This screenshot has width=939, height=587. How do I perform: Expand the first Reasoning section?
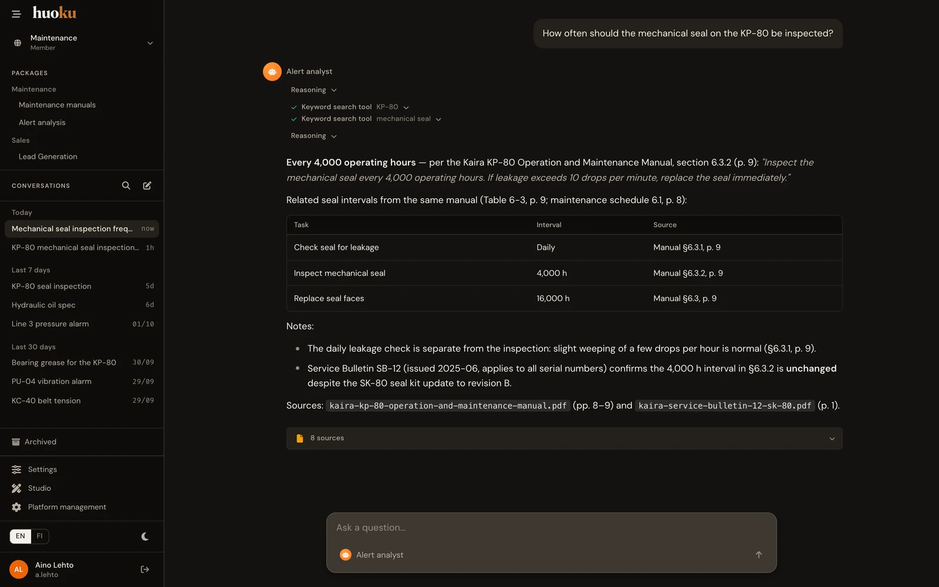(314, 90)
